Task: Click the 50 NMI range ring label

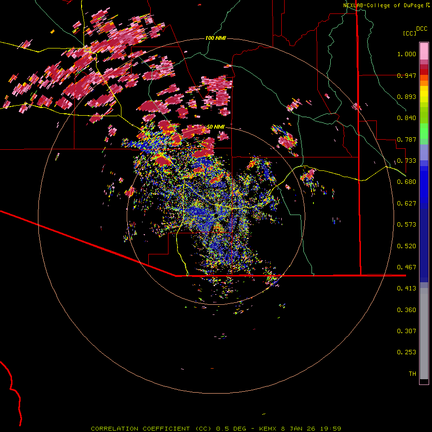Action: pyautogui.click(x=216, y=127)
